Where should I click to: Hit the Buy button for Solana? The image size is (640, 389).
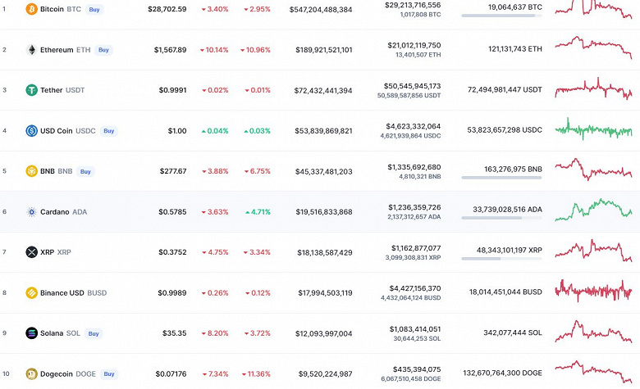click(94, 333)
